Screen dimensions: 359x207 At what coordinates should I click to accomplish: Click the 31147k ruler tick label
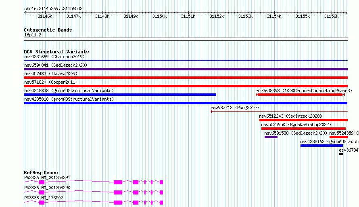point(73,16)
